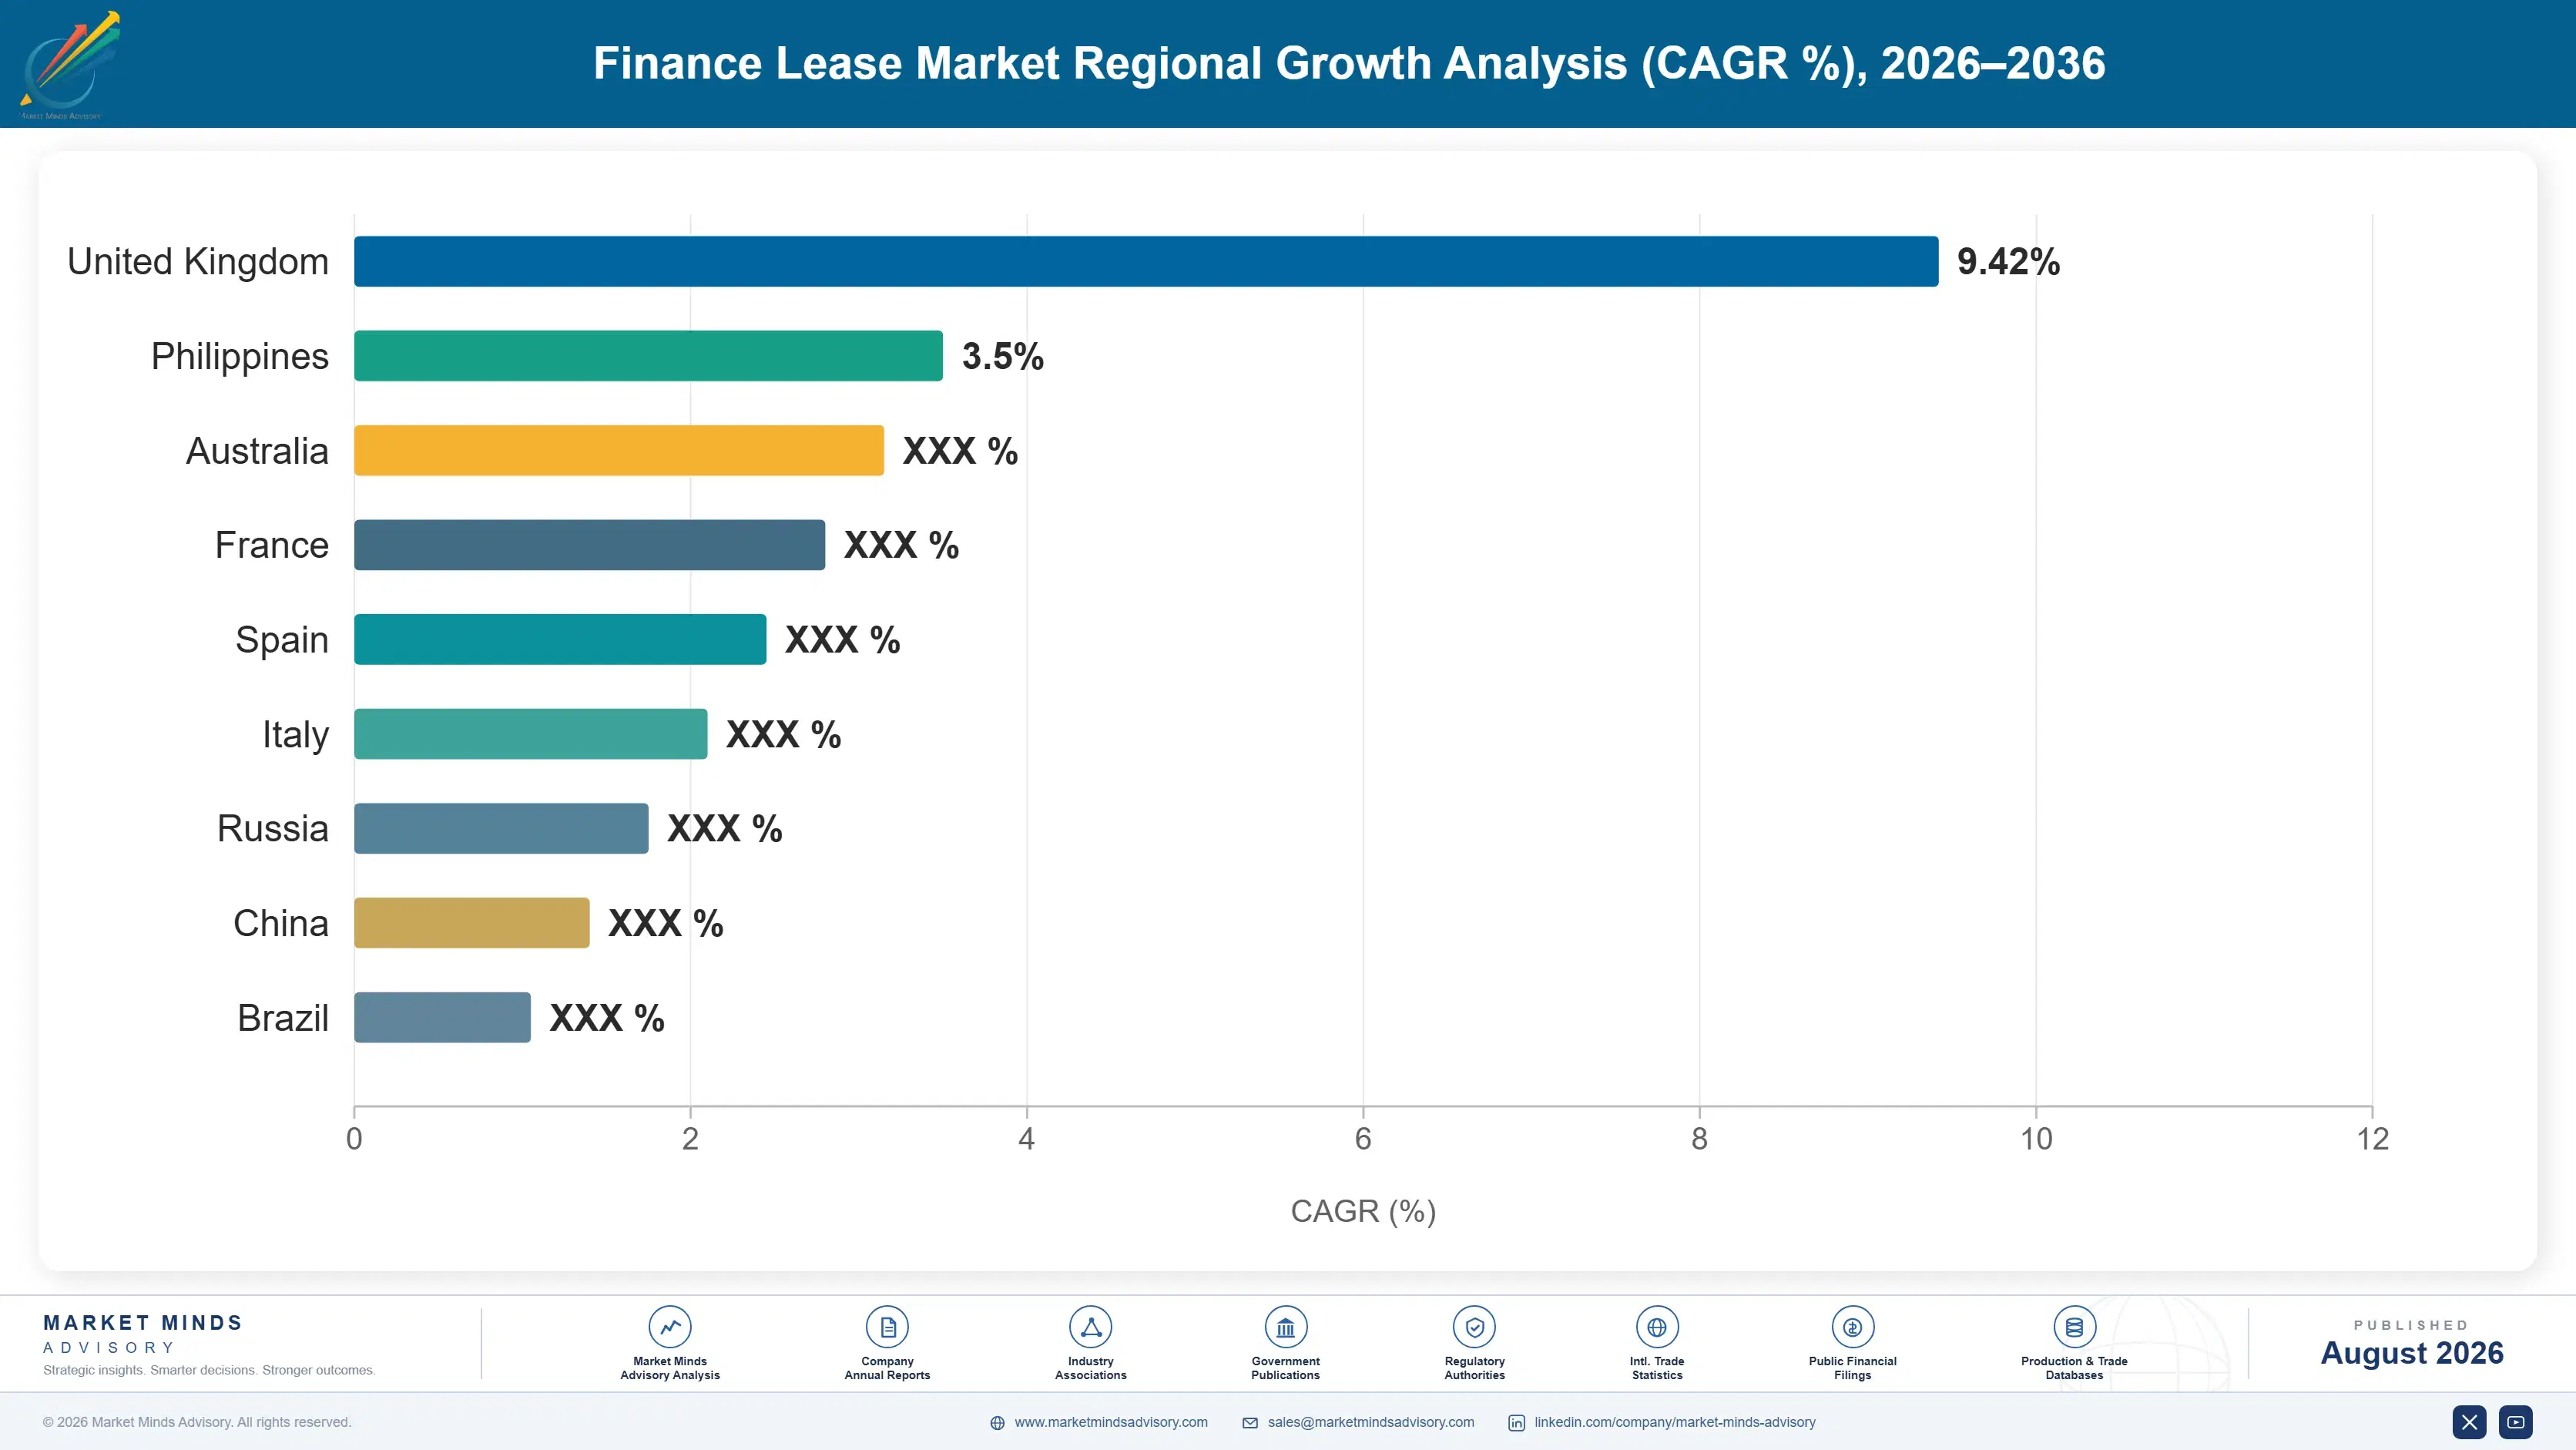2576x1450 pixels.
Task: Click the Market Minds Advisory Analysis icon
Action: tap(670, 1327)
